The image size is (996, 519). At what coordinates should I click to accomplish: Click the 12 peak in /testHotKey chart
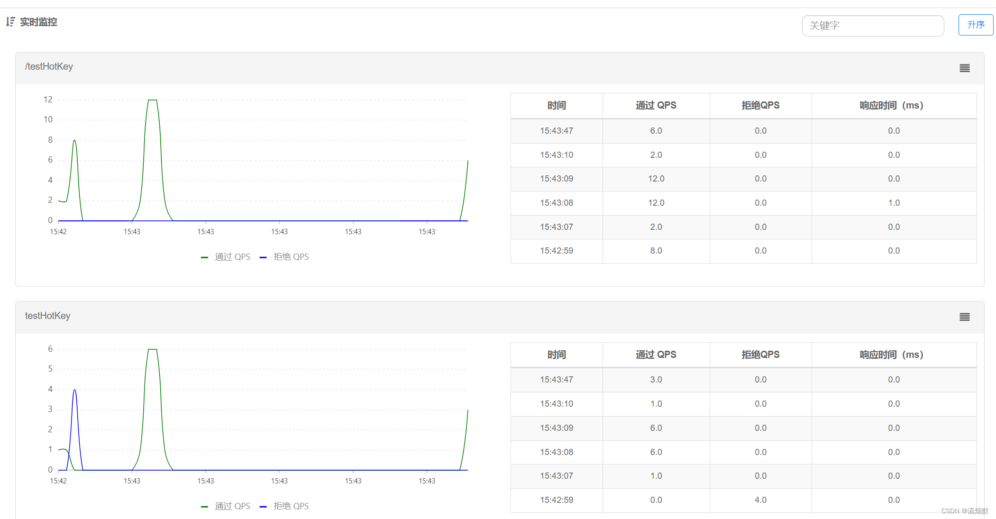click(152, 100)
